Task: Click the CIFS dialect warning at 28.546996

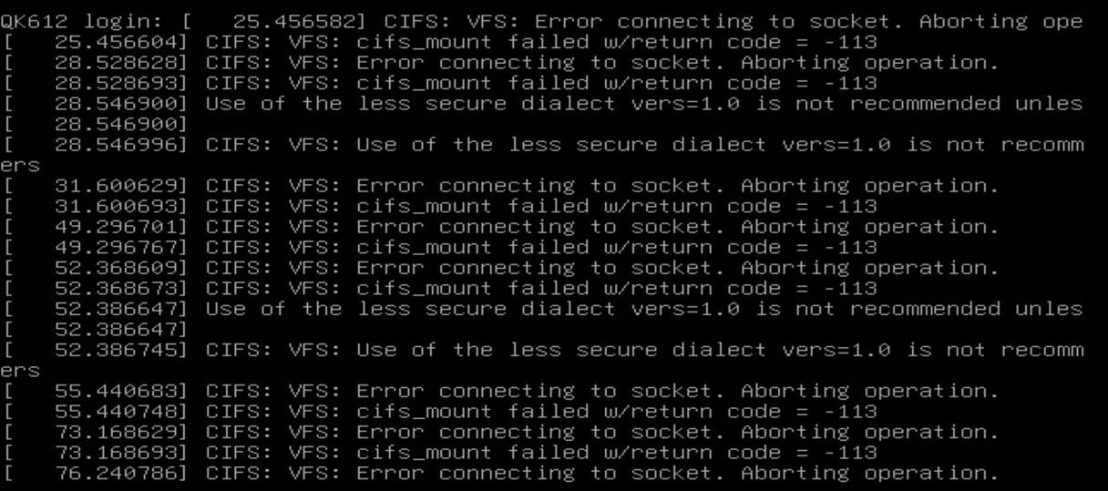Action: (x=542, y=145)
